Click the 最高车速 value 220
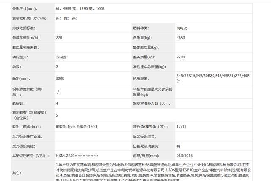This screenshot has height=181, width=271. coord(59,38)
